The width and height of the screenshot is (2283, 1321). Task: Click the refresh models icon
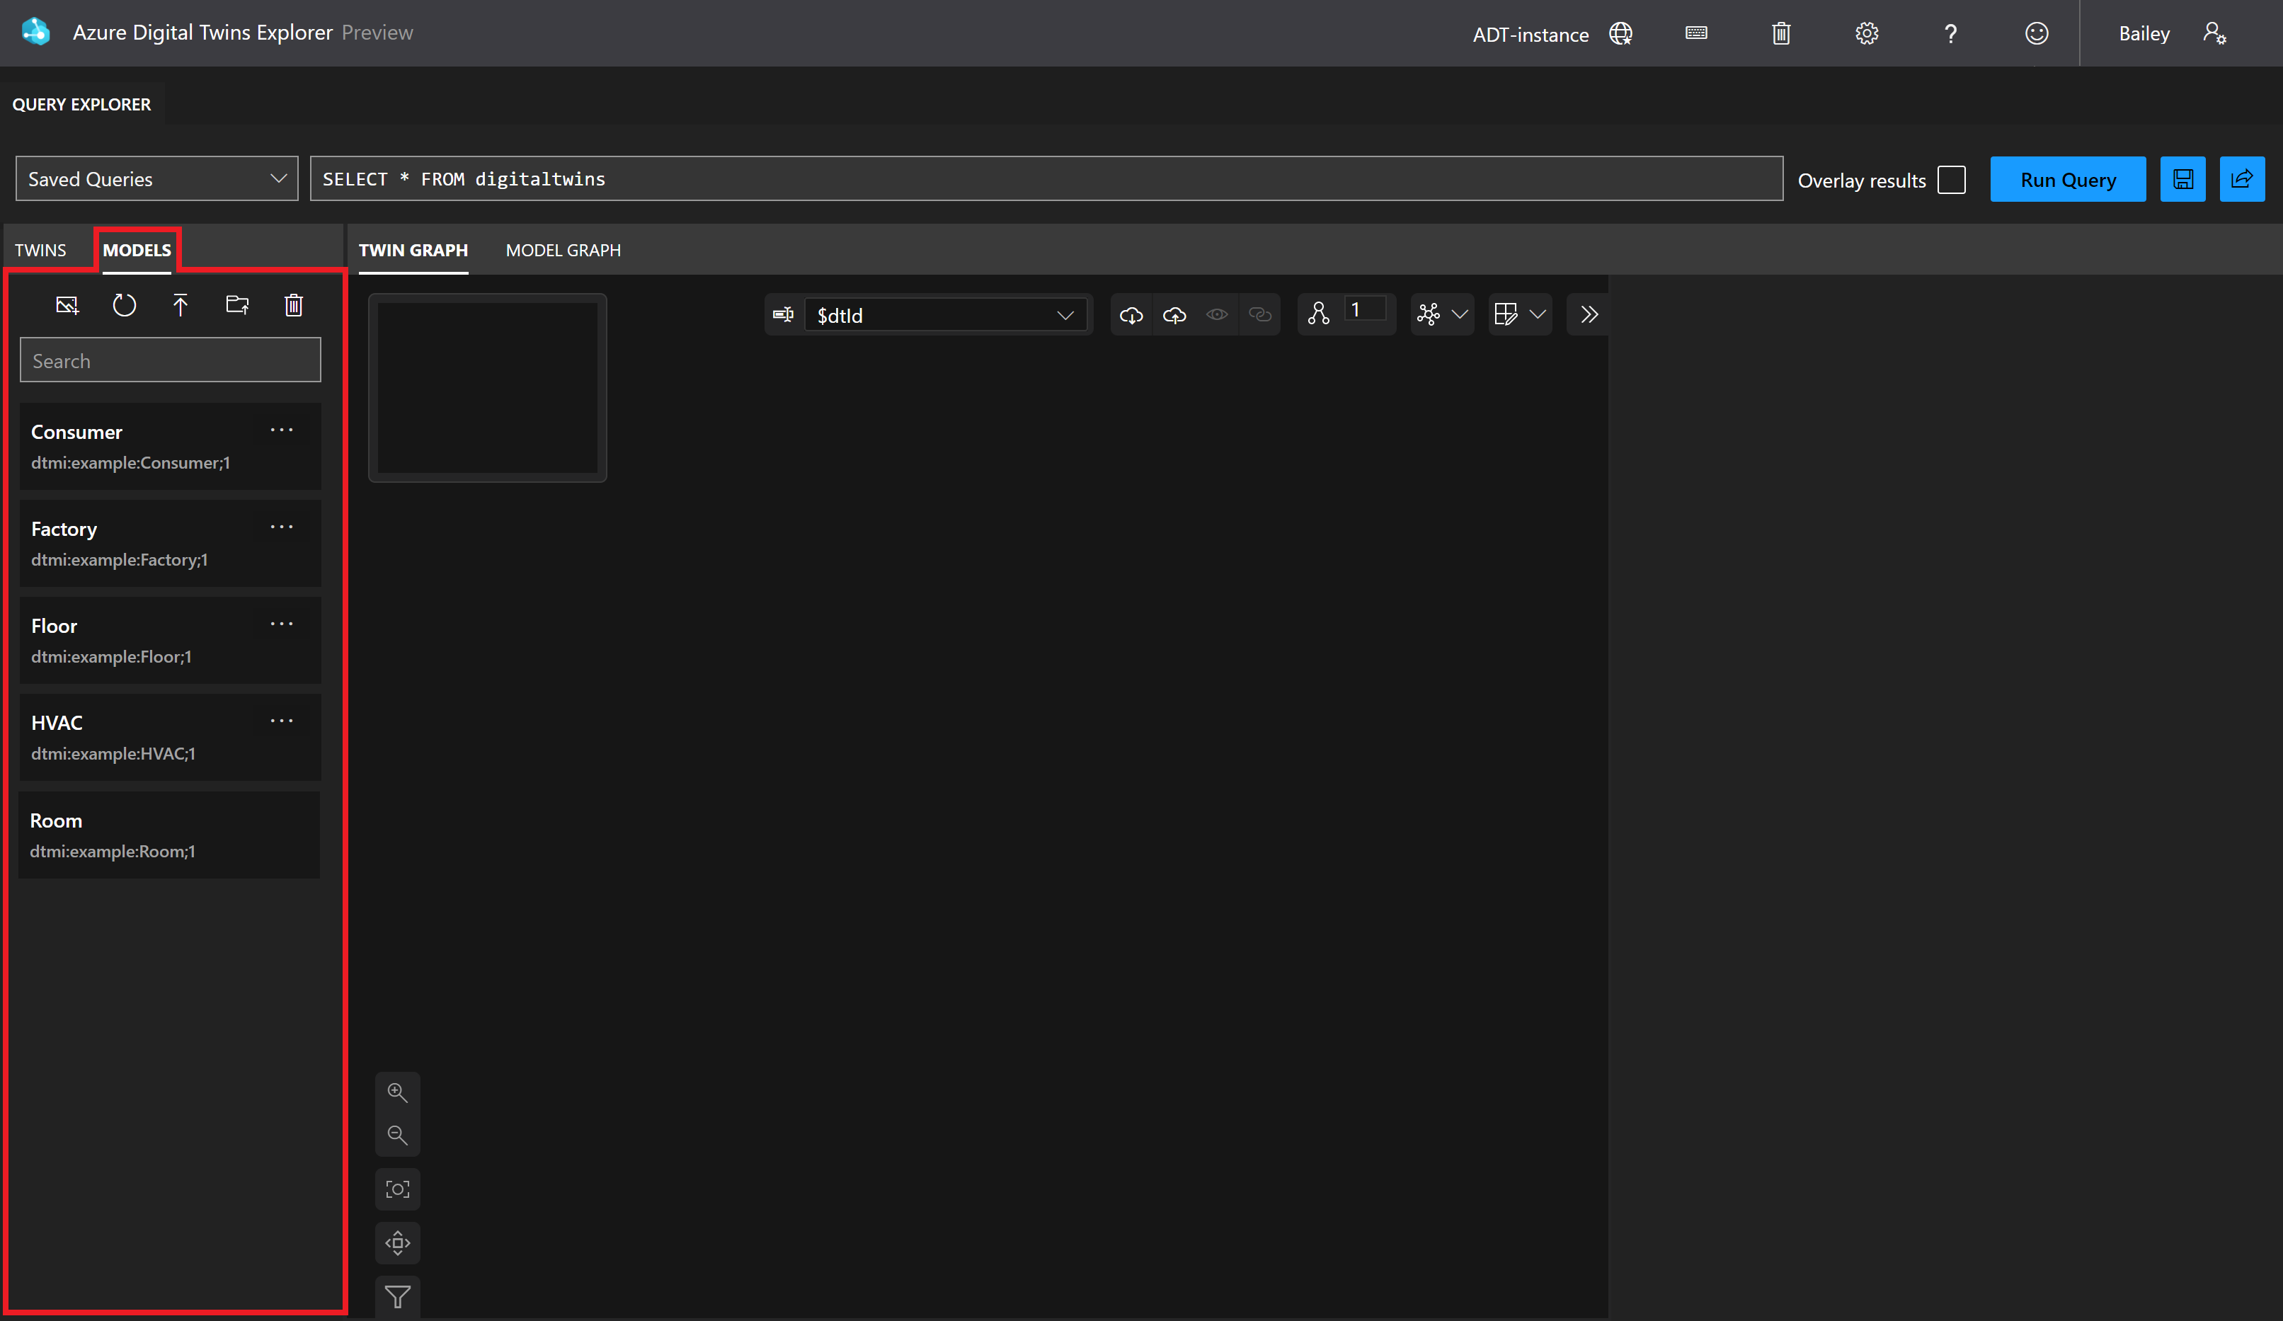coord(124,305)
